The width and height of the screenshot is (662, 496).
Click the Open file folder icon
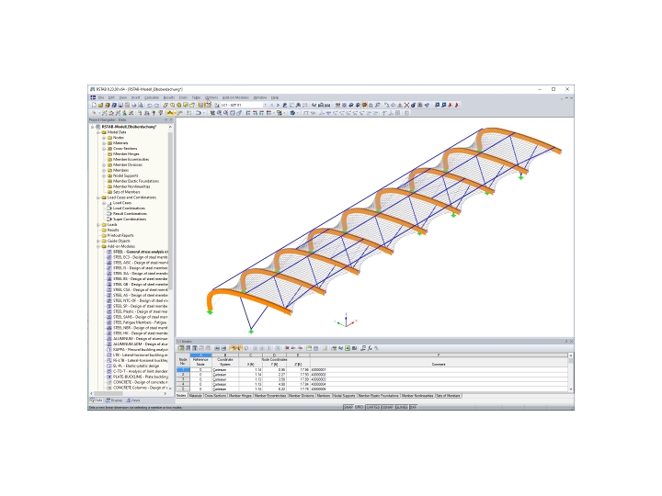tap(101, 105)
